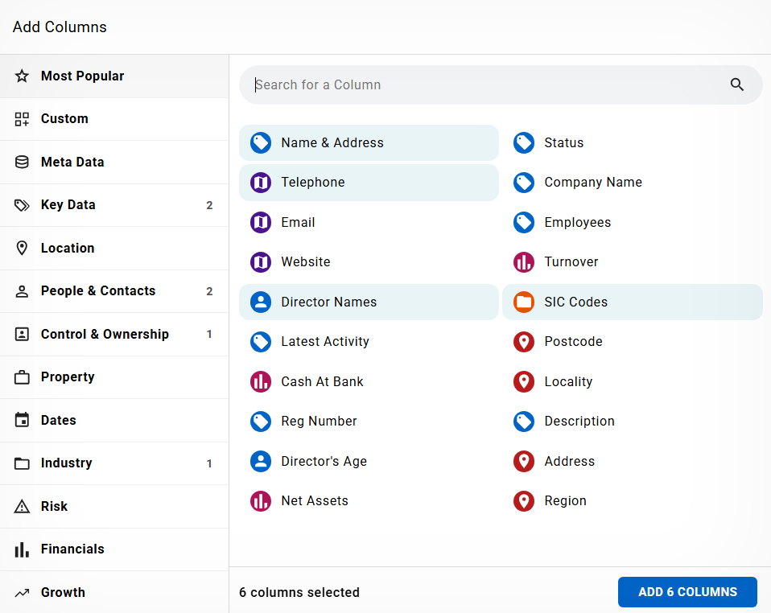Click the Location pin icon in sidebar
This screenshot has width=771, height=613.
tap(23, 249)
